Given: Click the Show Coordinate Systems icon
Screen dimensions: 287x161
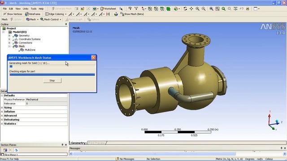Looking at the screenshot, I should pyautogui.click(x=116, y=14).
